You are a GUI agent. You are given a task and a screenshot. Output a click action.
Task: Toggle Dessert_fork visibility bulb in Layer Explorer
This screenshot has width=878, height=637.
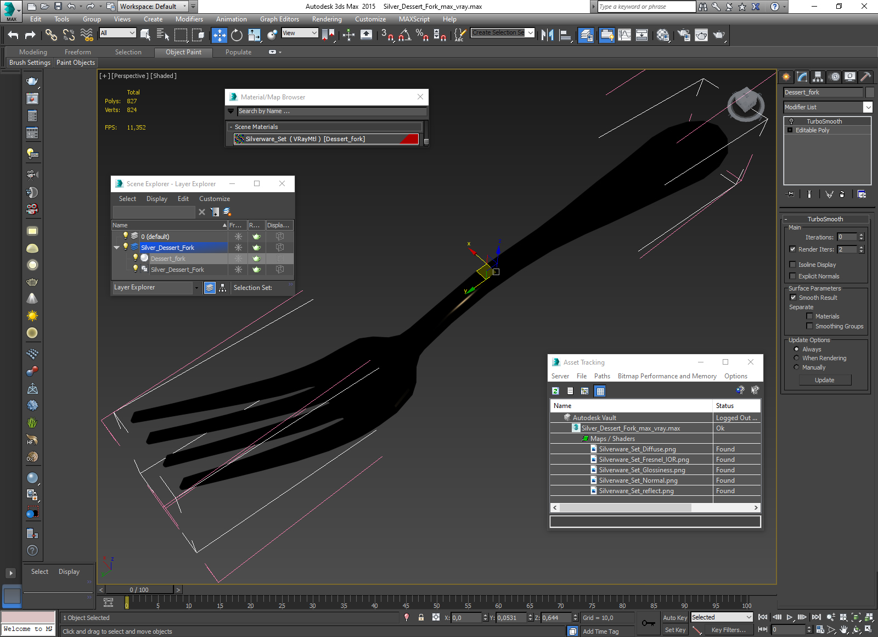click(135, 258)
